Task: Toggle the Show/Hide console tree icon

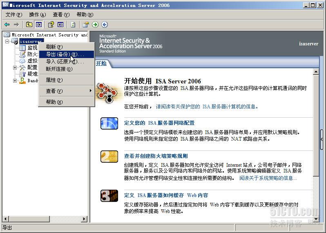Action: 39,25
